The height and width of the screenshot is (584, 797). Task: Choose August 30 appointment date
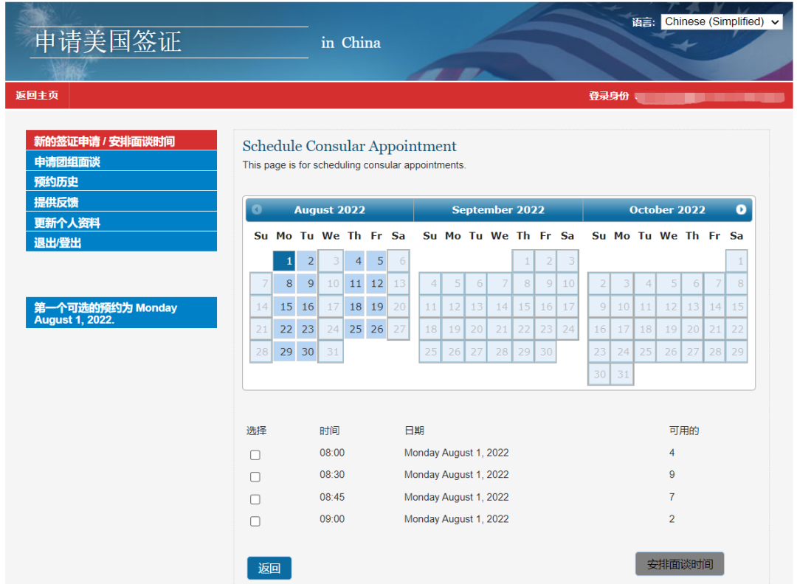(306, 352)
